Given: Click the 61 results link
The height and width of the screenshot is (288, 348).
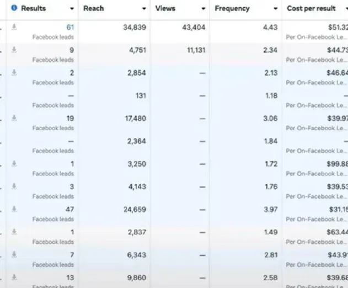Looking at the screenshot, I should point(70,28).
